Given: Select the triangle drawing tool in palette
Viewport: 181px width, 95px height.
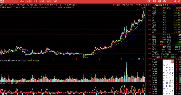Looking at the screenshot, I should pos(170,88).
